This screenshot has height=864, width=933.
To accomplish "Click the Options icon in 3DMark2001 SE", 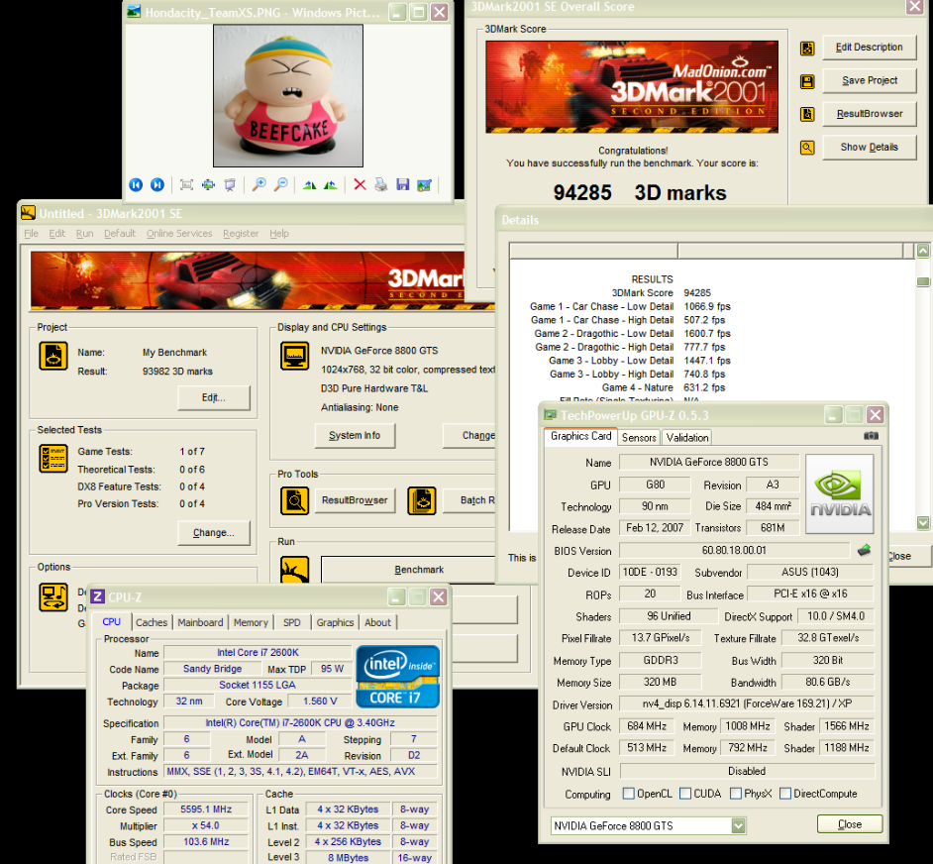I will coord(53,597).
